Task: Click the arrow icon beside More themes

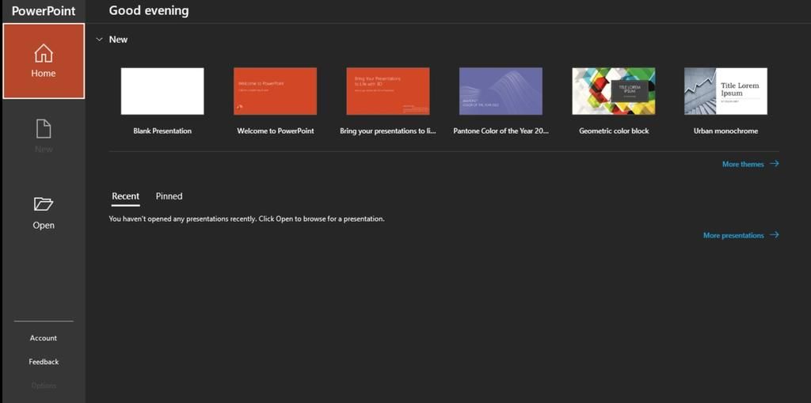Action: tap(775, 163)
